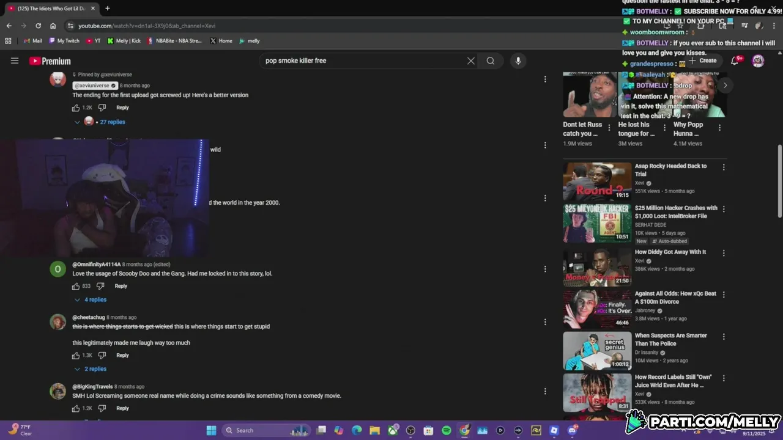783x440 pixels.
Task: Open My Twitch bookmark
Action: (64, 41)
